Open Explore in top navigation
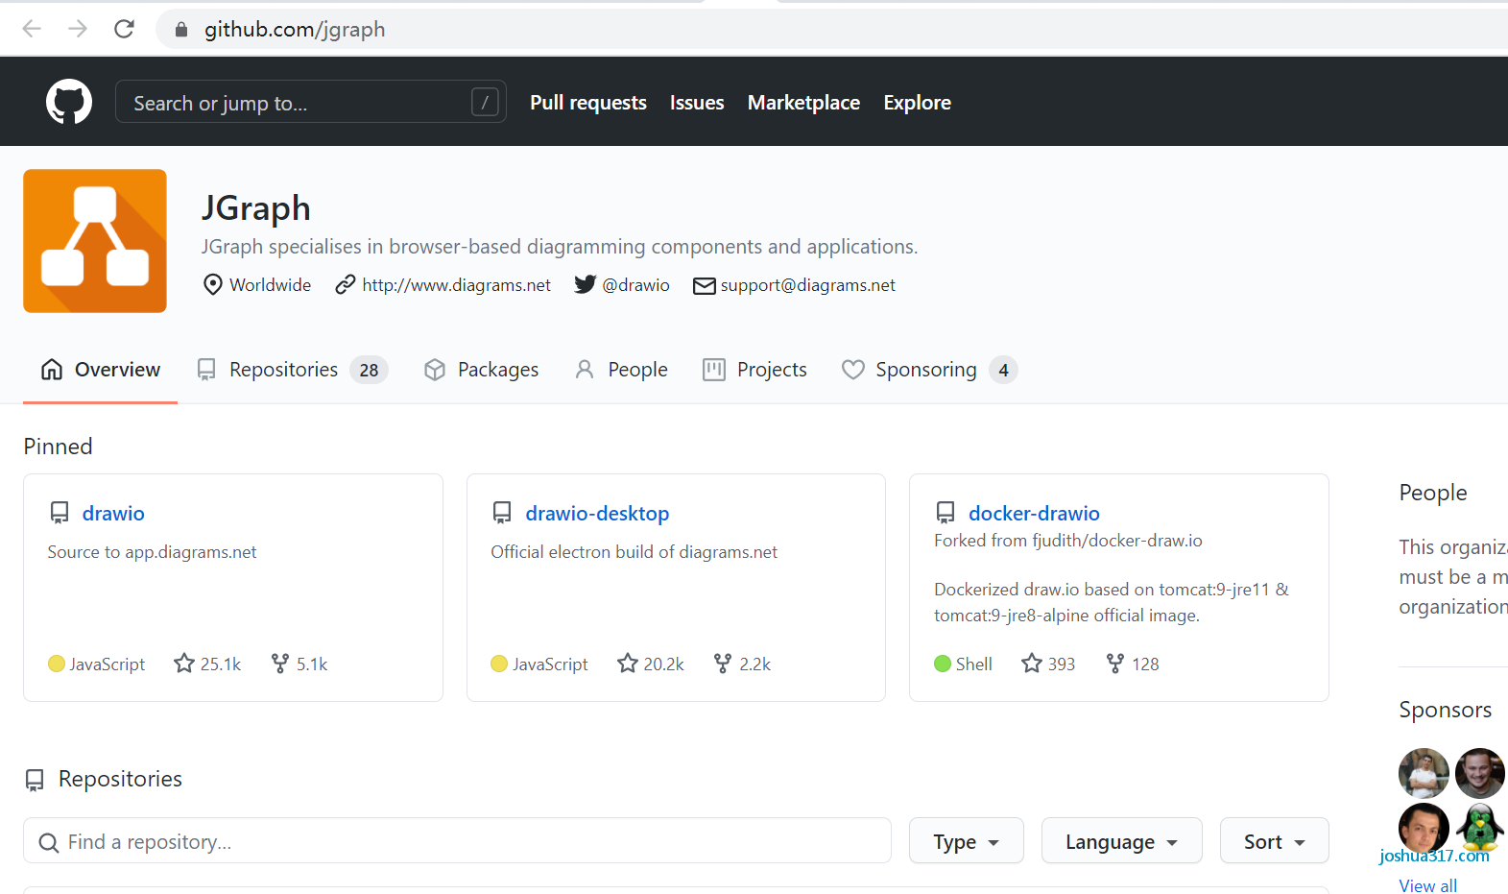The image size is (1508, 894). pyautogui.click(x=917, y=102)
